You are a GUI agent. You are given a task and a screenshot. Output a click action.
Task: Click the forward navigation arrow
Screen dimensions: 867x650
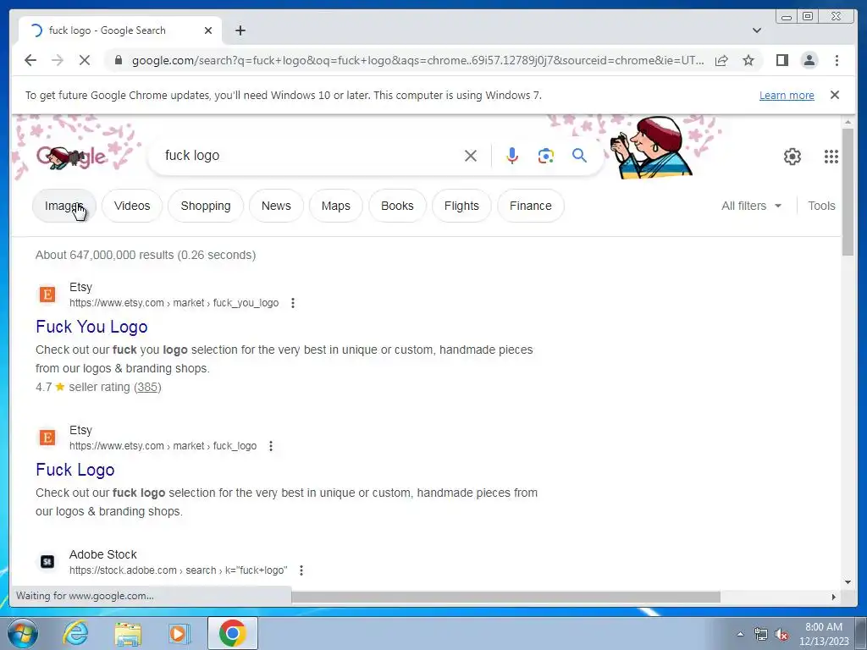click(58, 60)
